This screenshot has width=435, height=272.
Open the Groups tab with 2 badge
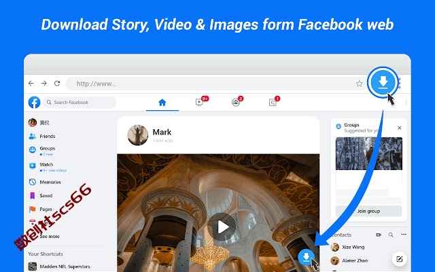tap(236, 103)
